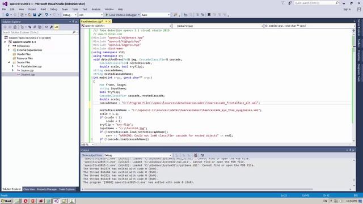Click the Open File toolbar icon
The height and width of the screenshot is (204, 363).
[x=29, y=15]
